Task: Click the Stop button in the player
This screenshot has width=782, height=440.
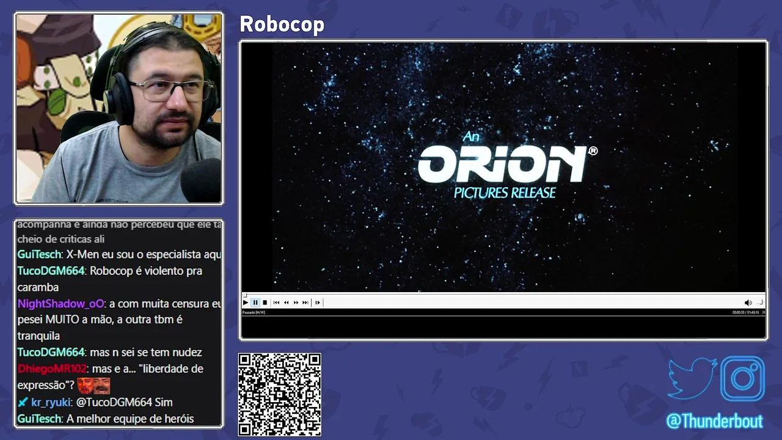Action: (x=265, y=302)
